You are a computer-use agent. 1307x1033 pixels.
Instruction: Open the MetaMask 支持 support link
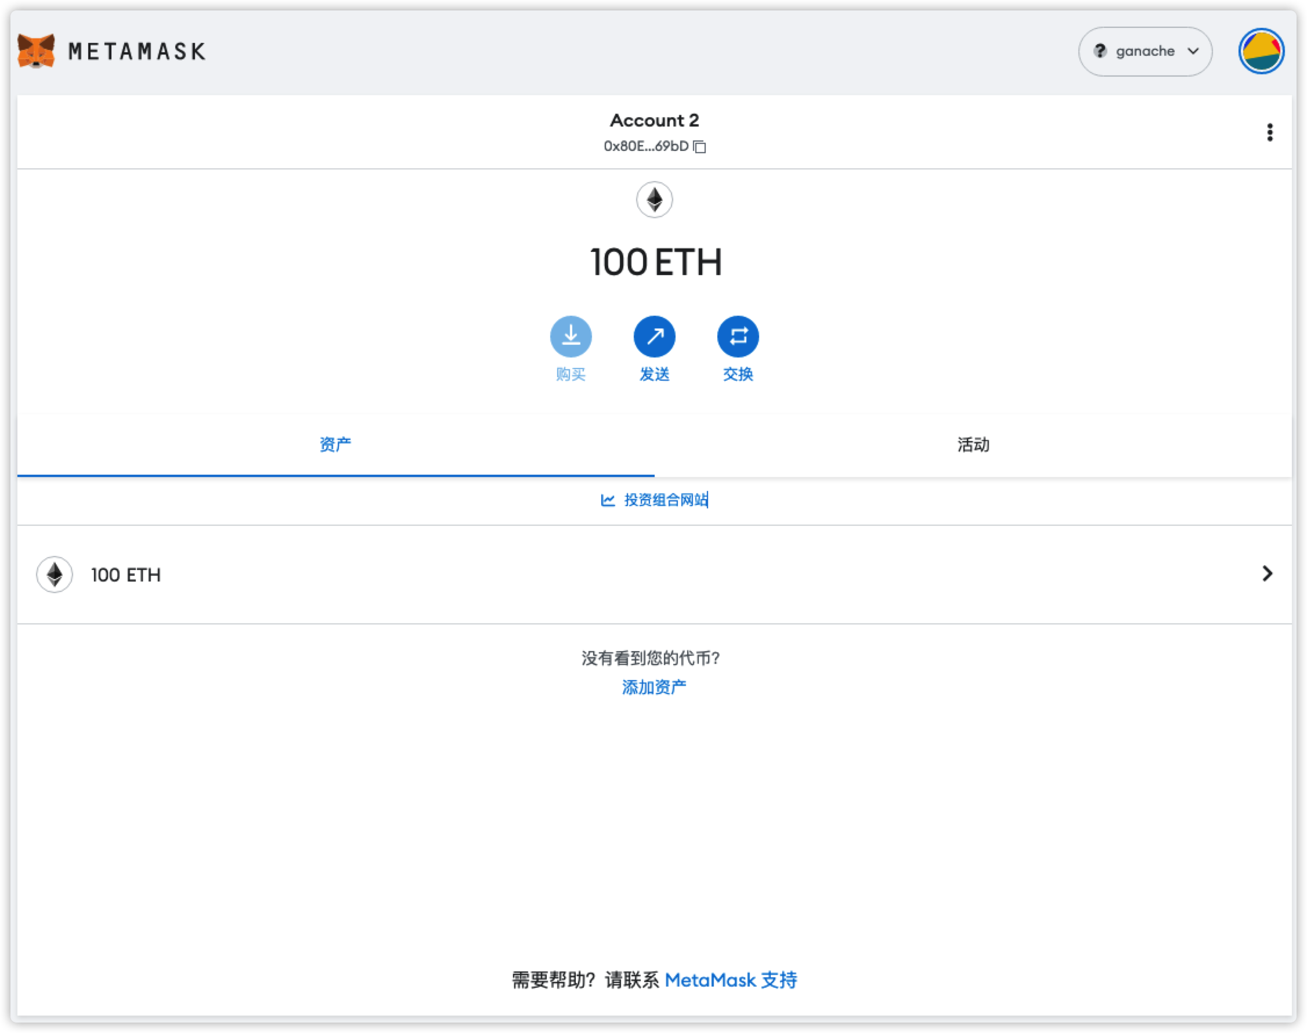coord(731,980)
